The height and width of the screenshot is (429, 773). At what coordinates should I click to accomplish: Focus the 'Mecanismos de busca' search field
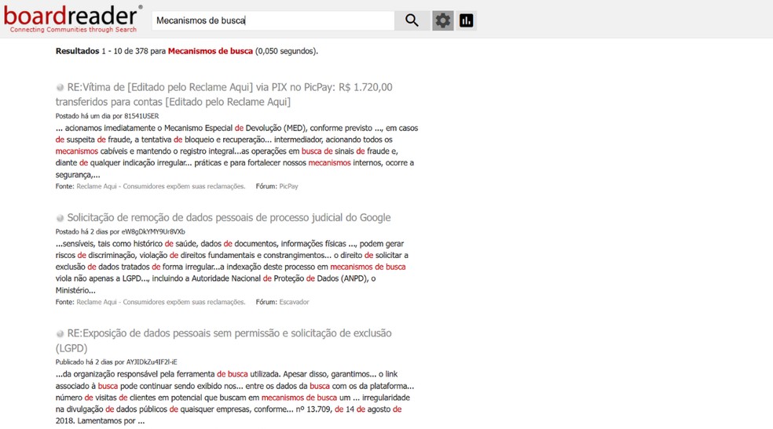pos(273,20)
